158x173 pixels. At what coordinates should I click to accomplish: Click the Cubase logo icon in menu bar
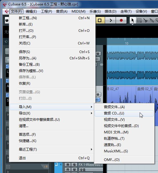click(6, 11)
